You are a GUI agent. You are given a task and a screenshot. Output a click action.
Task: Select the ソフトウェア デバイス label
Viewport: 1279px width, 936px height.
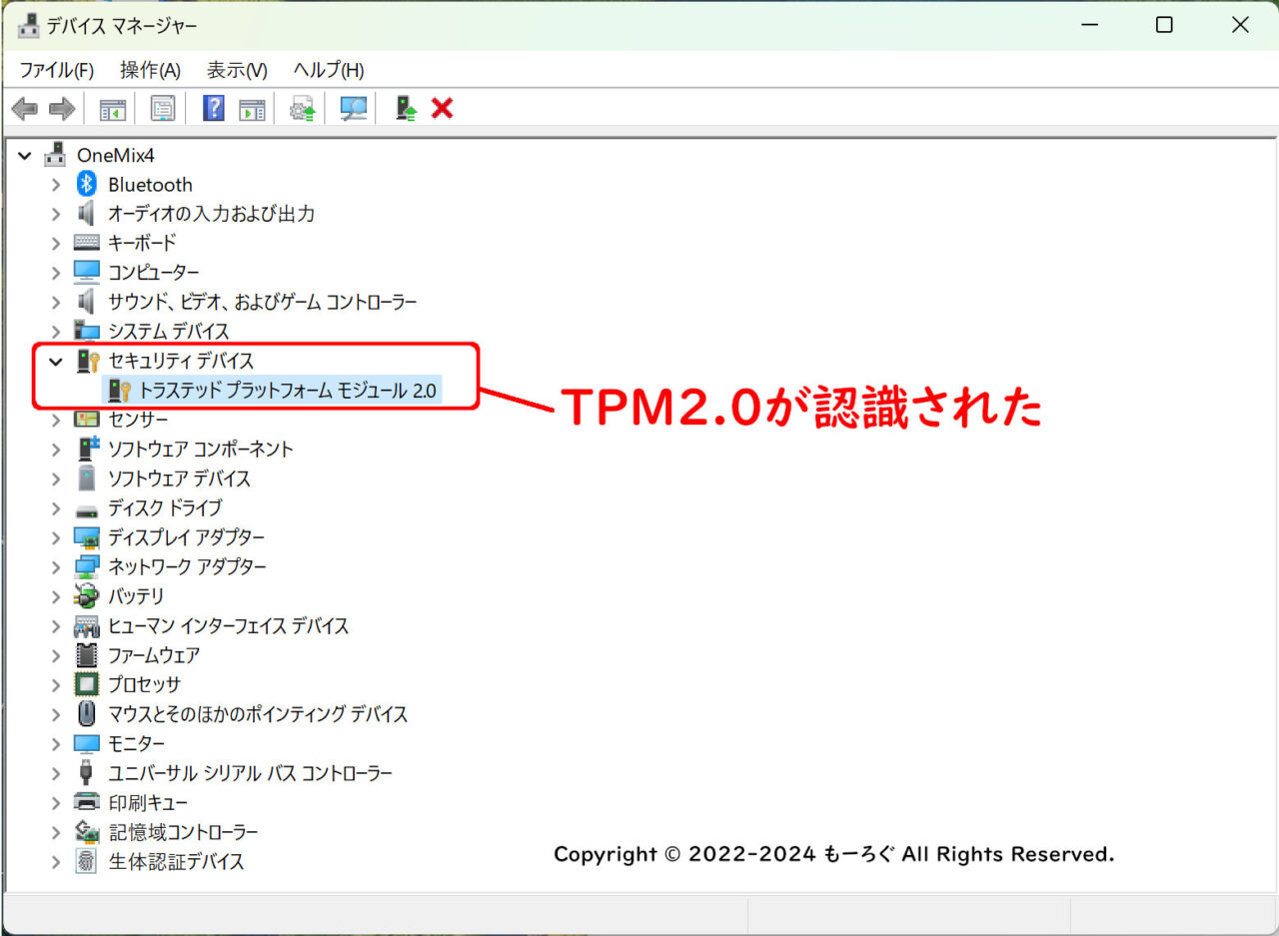click(180, 478)
